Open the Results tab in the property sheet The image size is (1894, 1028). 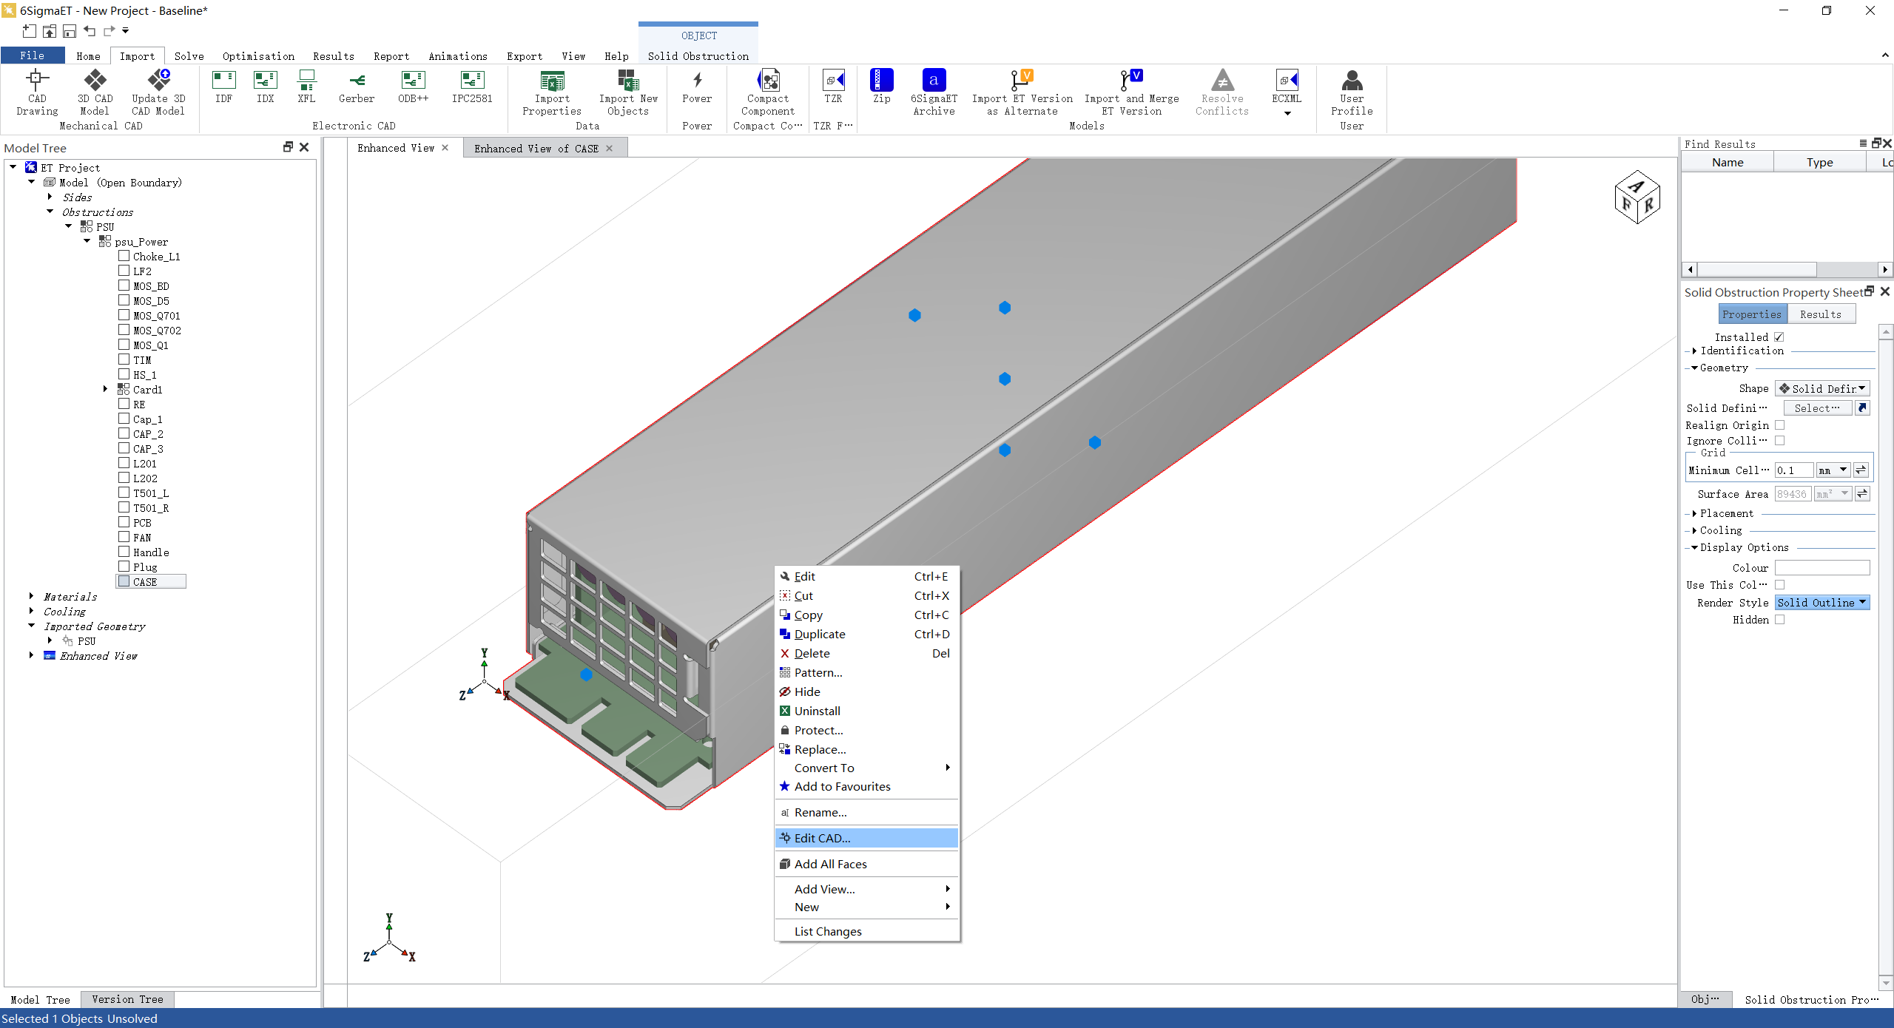tap(1820, 314)
